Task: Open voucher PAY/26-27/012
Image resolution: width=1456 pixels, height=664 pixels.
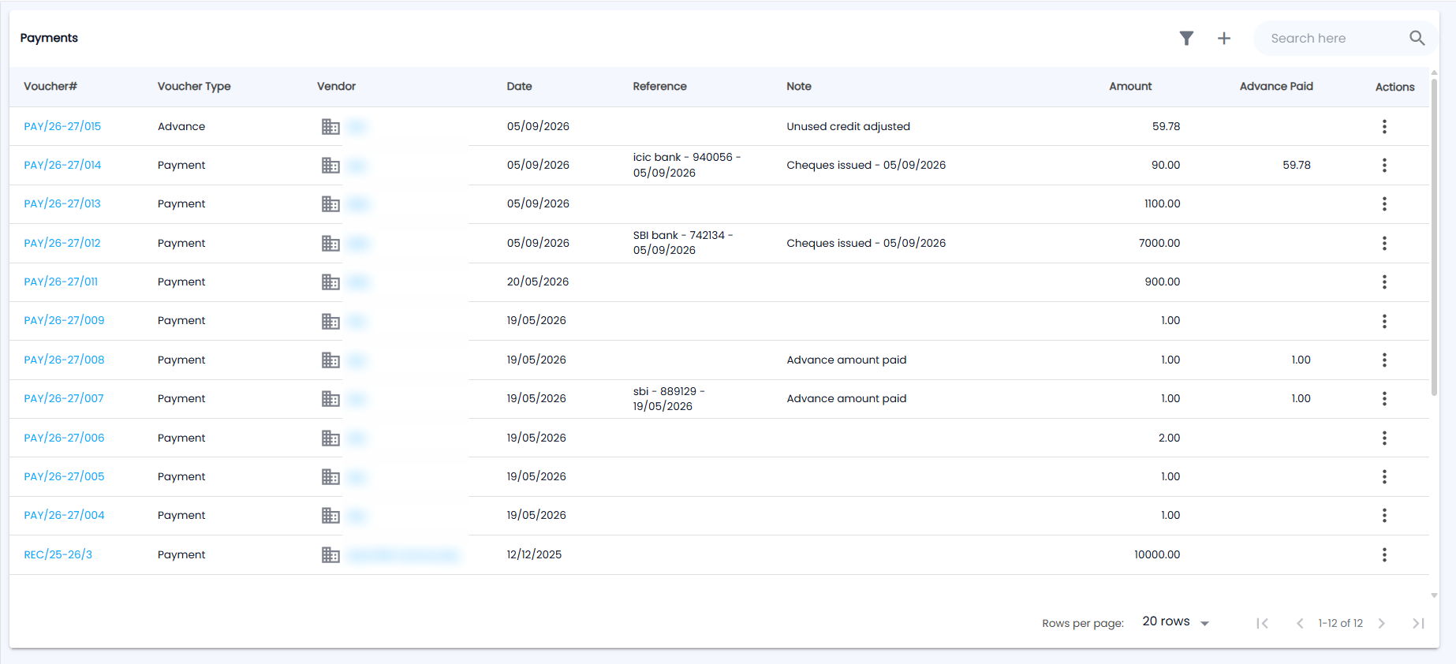Action: click(62, 243)
